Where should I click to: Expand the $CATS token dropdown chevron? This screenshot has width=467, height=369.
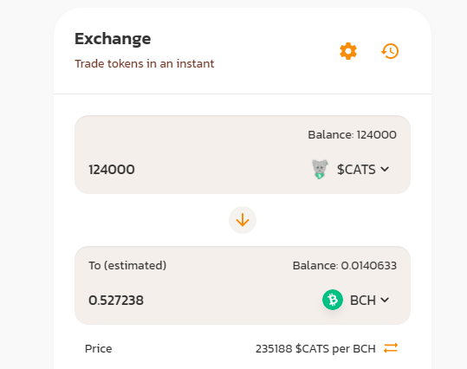pyautogui.click(x=385, y=169)
